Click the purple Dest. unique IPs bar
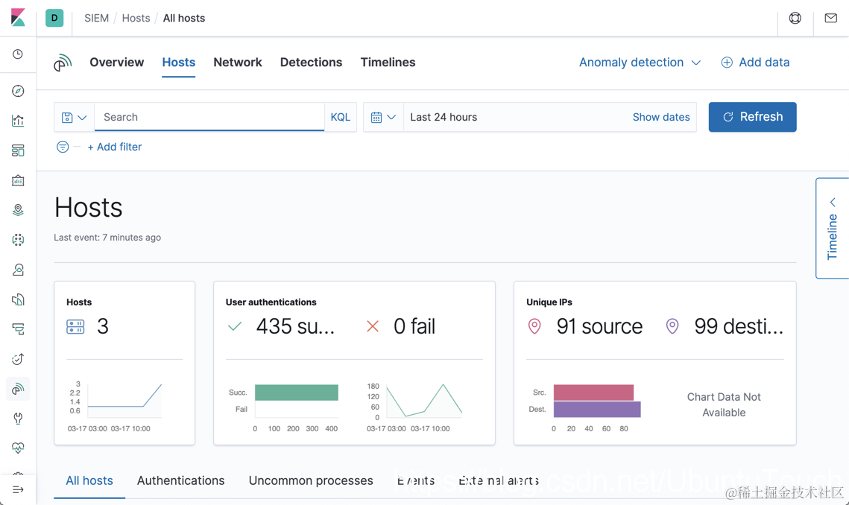 (597, 409)
